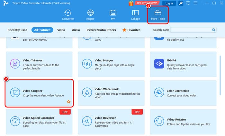Click 'Add text and image watermark' description
225x136 pixels.
point(118,95)
